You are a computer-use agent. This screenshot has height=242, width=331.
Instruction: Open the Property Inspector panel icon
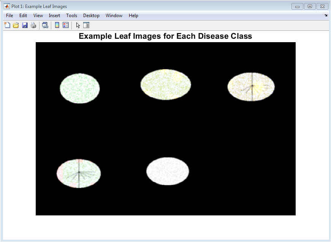point(86,25)
